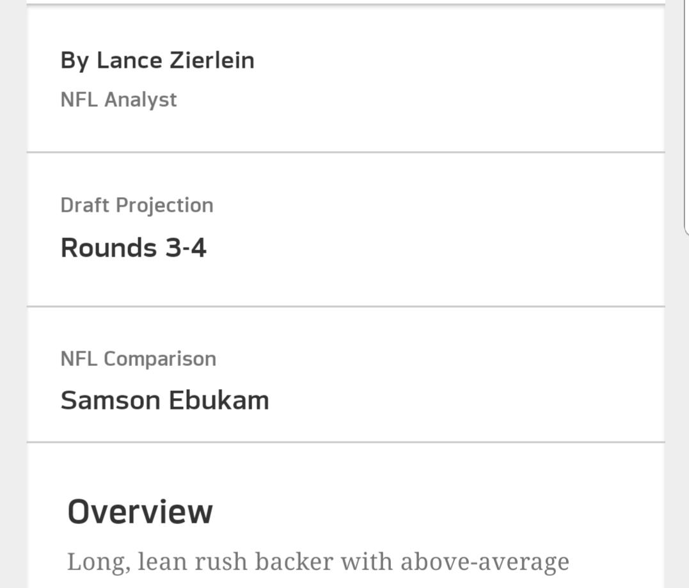The image size is (689, 588).
Task: Select the Draft Projection label
Action: pos(137,205)
